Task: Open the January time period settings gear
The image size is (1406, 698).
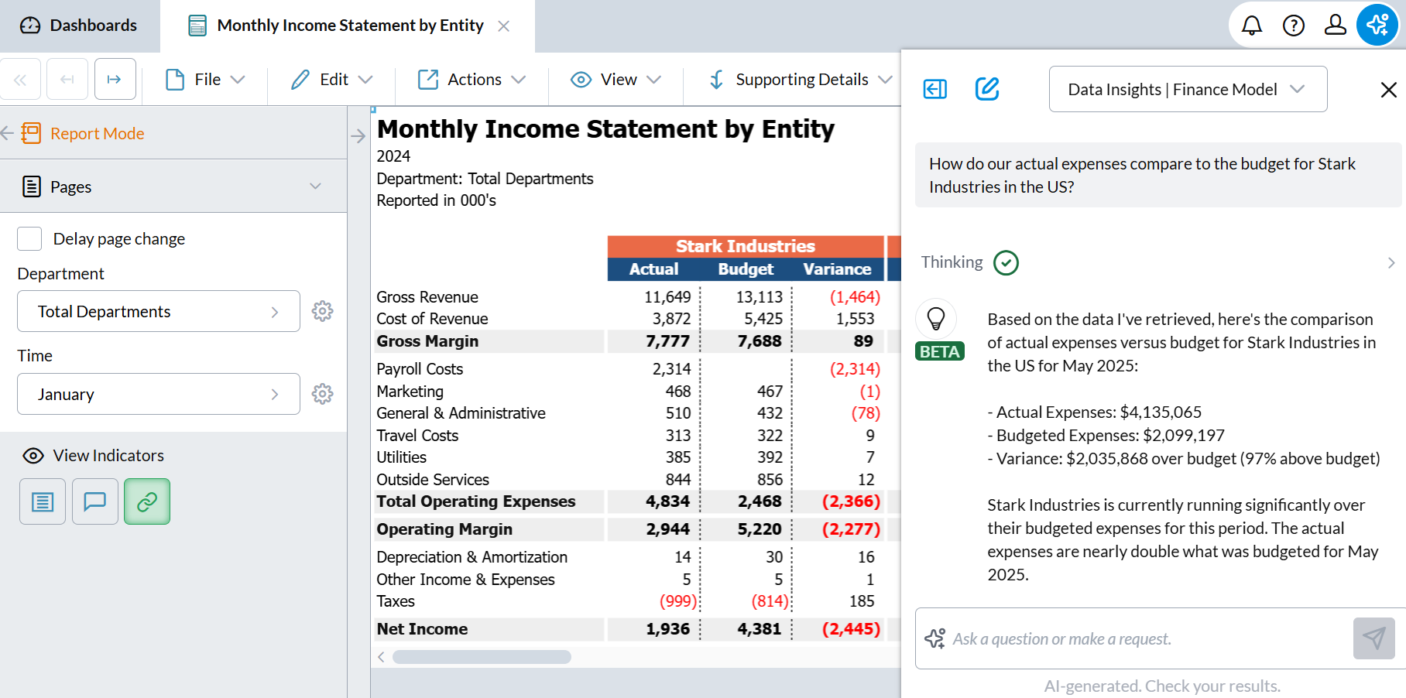Action: point(323,394)
